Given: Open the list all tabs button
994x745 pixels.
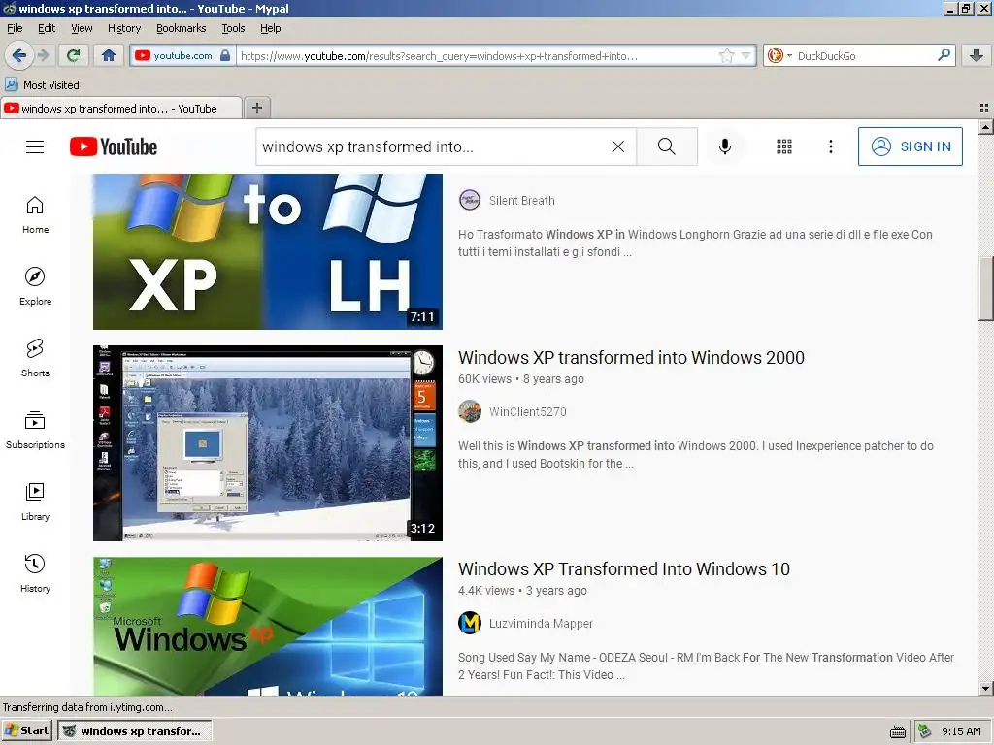Looking at the screenshot, I should 984,108.
